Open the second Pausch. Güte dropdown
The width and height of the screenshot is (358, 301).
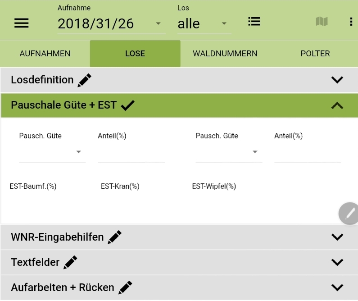click(229, 152)
